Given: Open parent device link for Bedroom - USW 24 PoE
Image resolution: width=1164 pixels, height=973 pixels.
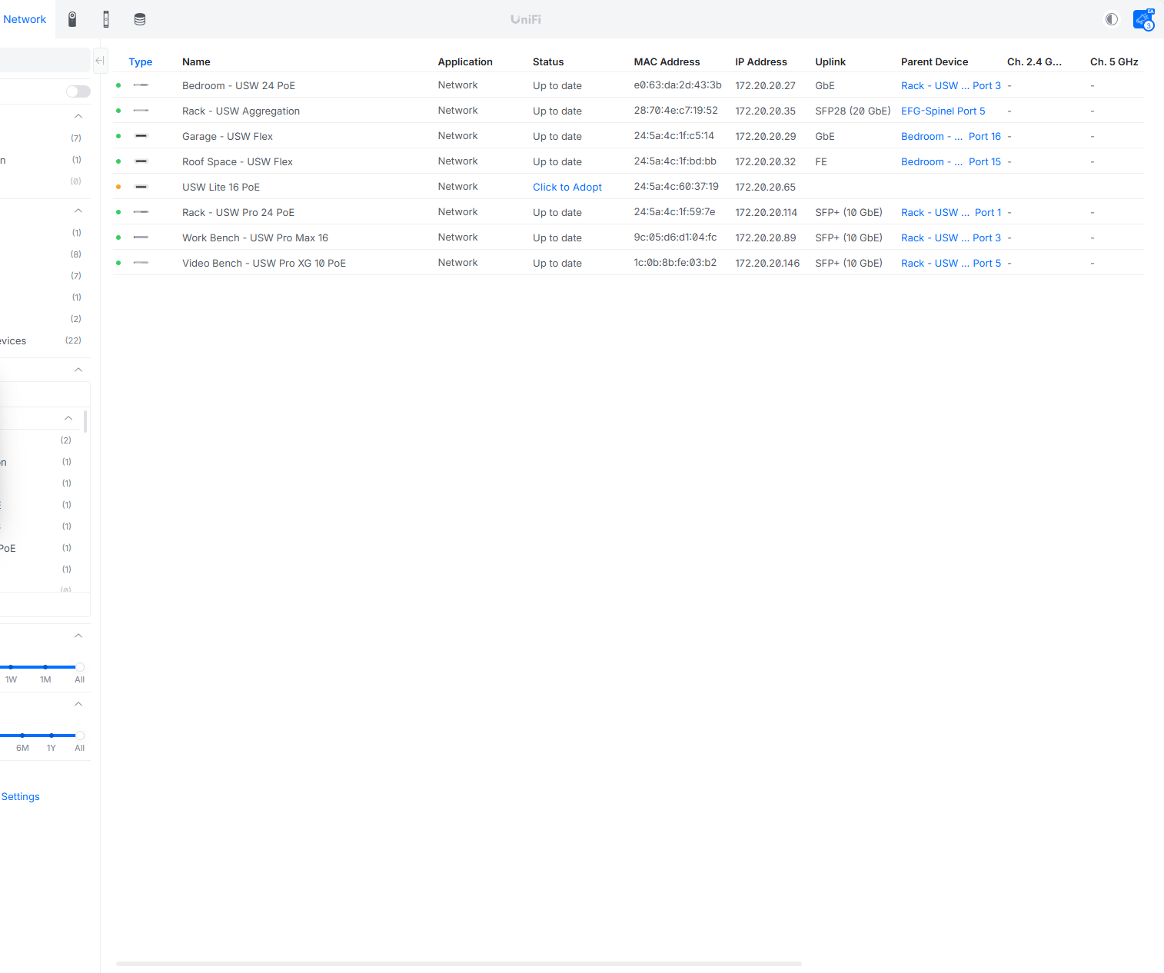Looking at the screenshot, I should pos(951,85).
